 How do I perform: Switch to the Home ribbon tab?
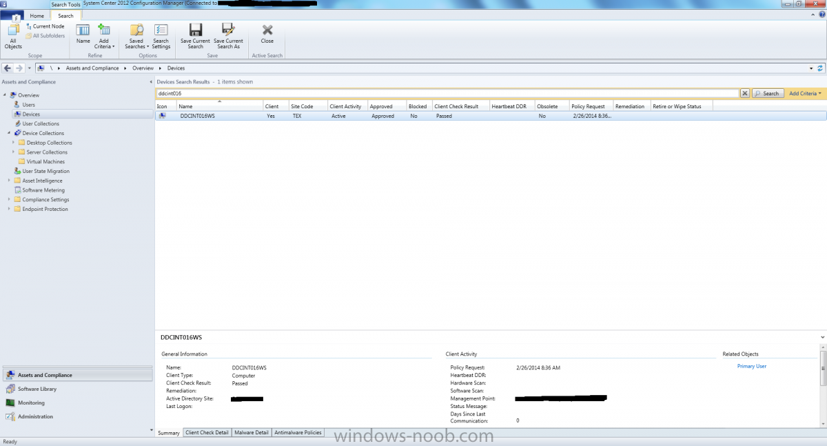coord(37,16)
